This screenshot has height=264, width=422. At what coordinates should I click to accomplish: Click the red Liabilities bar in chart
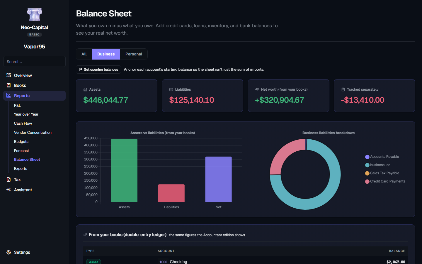[171, 193]
